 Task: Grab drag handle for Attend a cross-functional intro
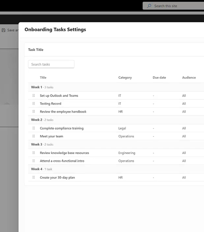33,161
